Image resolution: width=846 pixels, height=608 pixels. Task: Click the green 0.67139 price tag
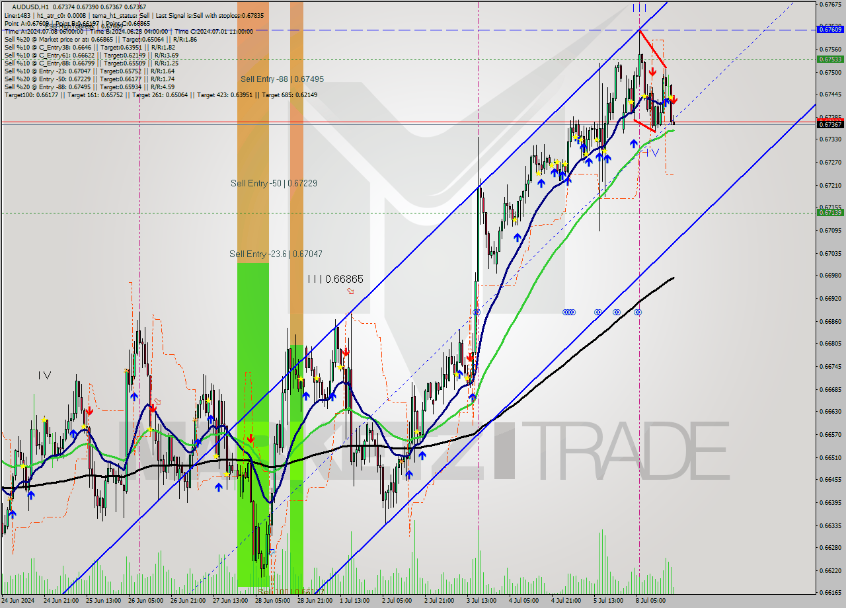[x=831, y=212]
